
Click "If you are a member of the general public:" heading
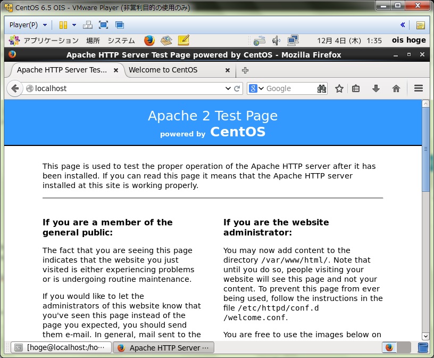tap(107, 227)
